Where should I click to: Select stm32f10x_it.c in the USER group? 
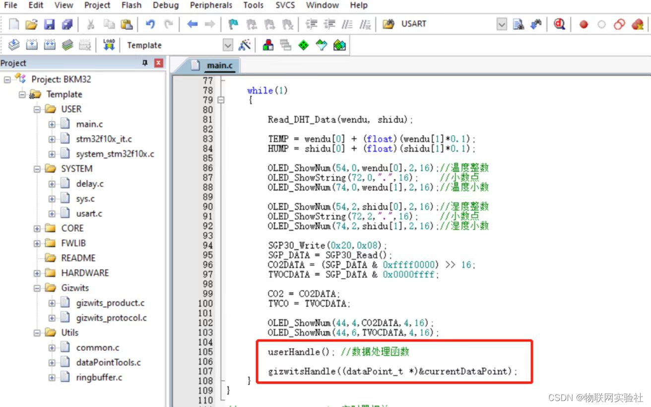tap(104, 139)
